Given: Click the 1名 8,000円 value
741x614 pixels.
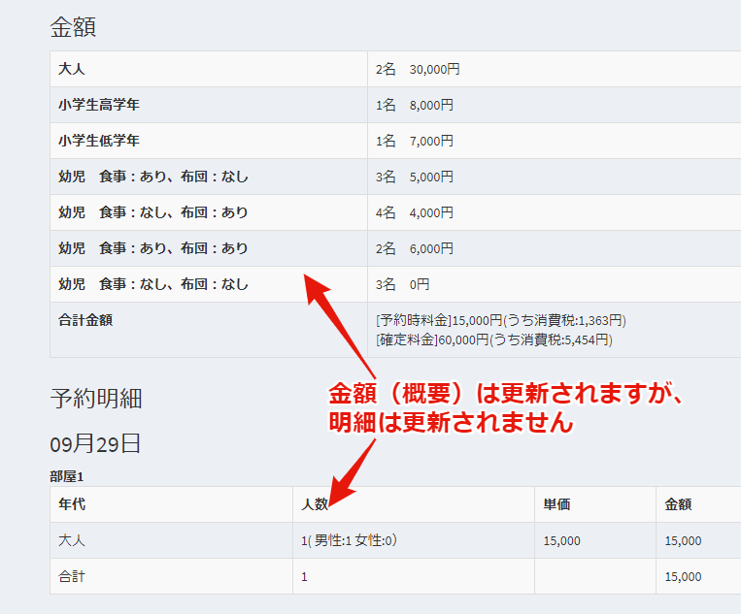Looking at the screenshot, I should pyautogui.click(x=415, y=106).
